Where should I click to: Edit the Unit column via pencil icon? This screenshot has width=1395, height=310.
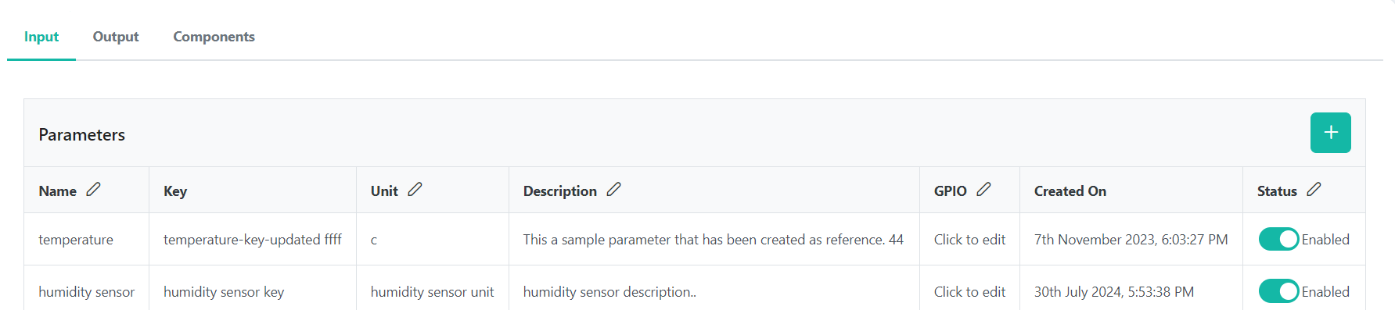415,189
